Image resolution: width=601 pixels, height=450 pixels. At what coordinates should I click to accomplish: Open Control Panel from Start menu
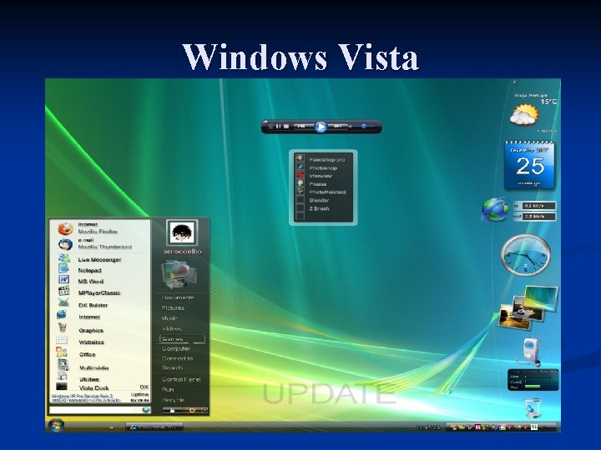pyautogui.click(x=181, y=379)
